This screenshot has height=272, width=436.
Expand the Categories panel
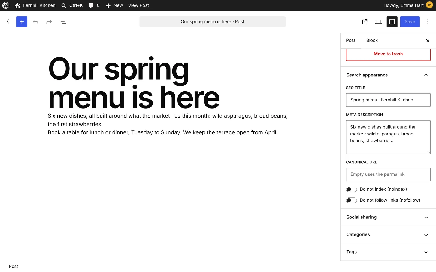click(x=388, y=235)
